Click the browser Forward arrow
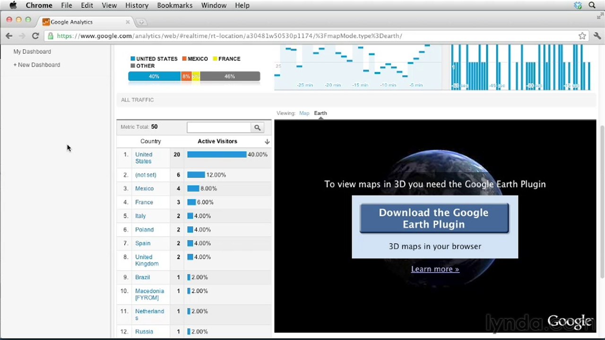Screen dimensions: 605x340 pos(22,36)
